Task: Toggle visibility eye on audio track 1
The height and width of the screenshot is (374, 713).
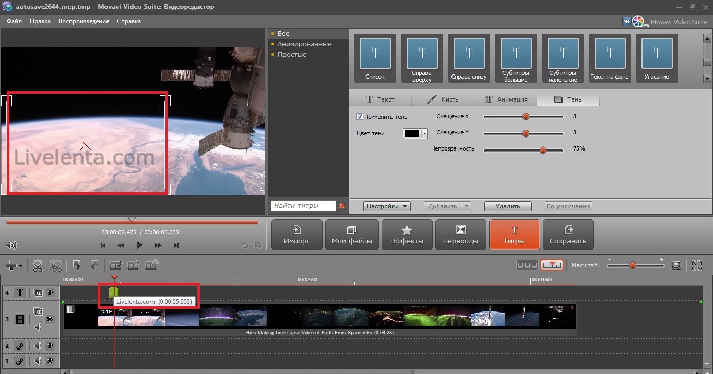Action: tap(50, 360)
